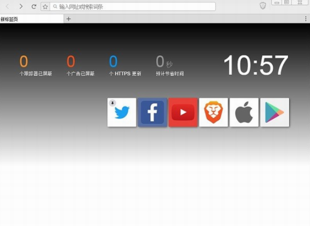Bookmark page with the star icon
Image resolution: width=310 pixels, height=226 pixels.
[x=45, y=7]
